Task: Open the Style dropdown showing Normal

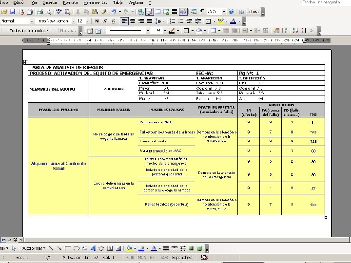Action: 32,21
